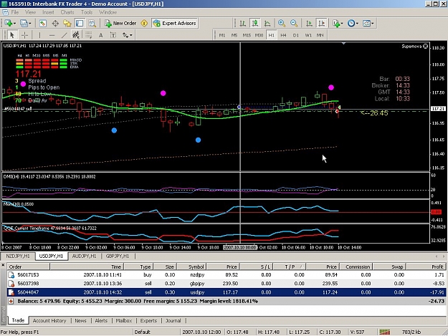Click the connection status bars indicator
The width and height of the screenshot is (448, 336).
tap(385, 332)
